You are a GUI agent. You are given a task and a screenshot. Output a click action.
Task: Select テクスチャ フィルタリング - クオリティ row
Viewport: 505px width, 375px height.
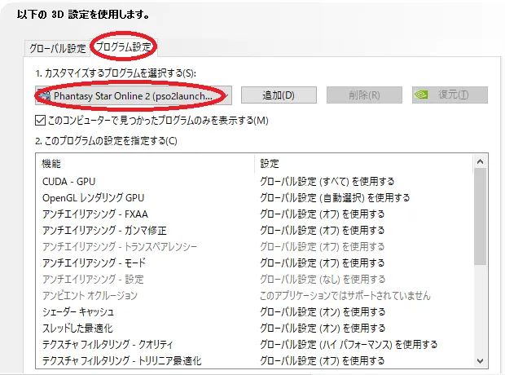point(254,344)
